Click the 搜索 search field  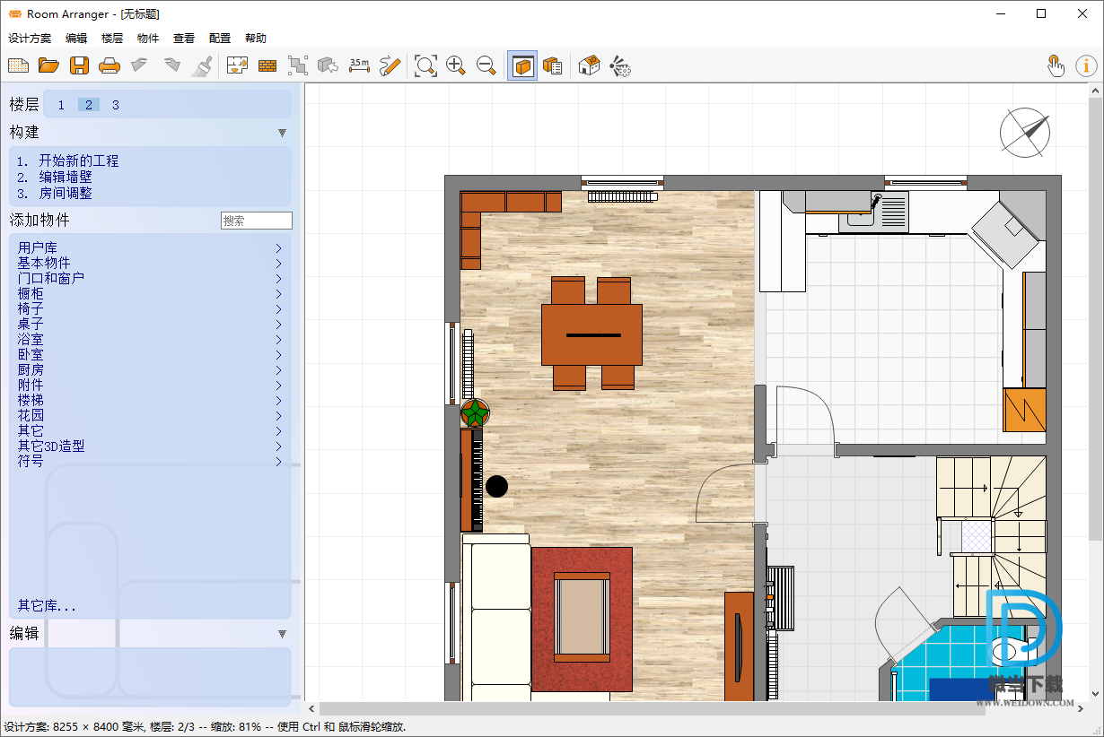click(257, 221)
